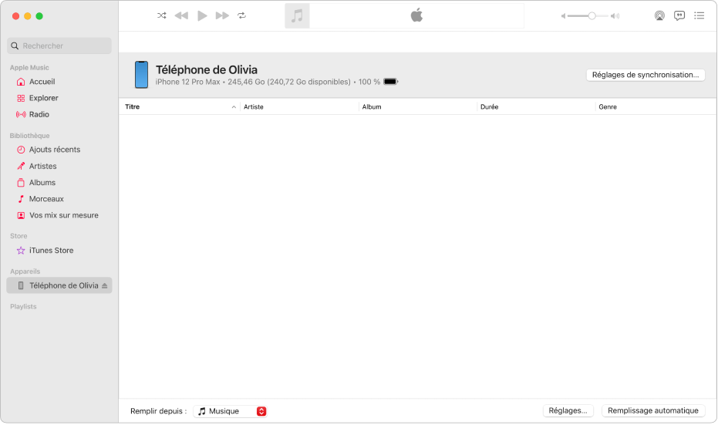Click the music note artwork placeholder
This screenshot has width=718, height=425.
tap(297, 16)
